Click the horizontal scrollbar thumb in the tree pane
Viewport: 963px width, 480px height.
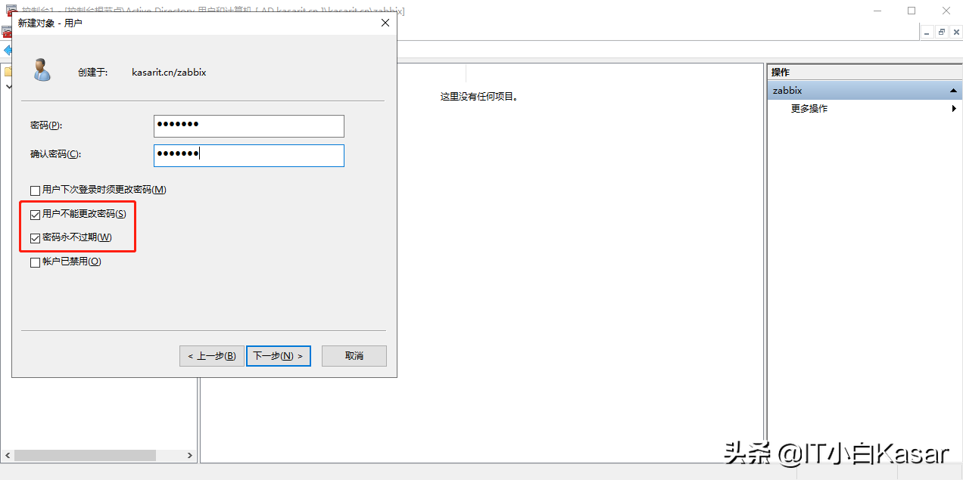[x=85, y=456]
